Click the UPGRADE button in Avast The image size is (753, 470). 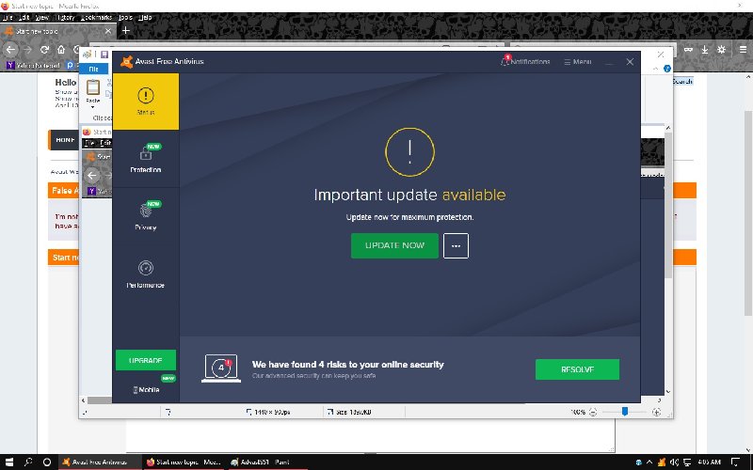click(x=146, y=360)
